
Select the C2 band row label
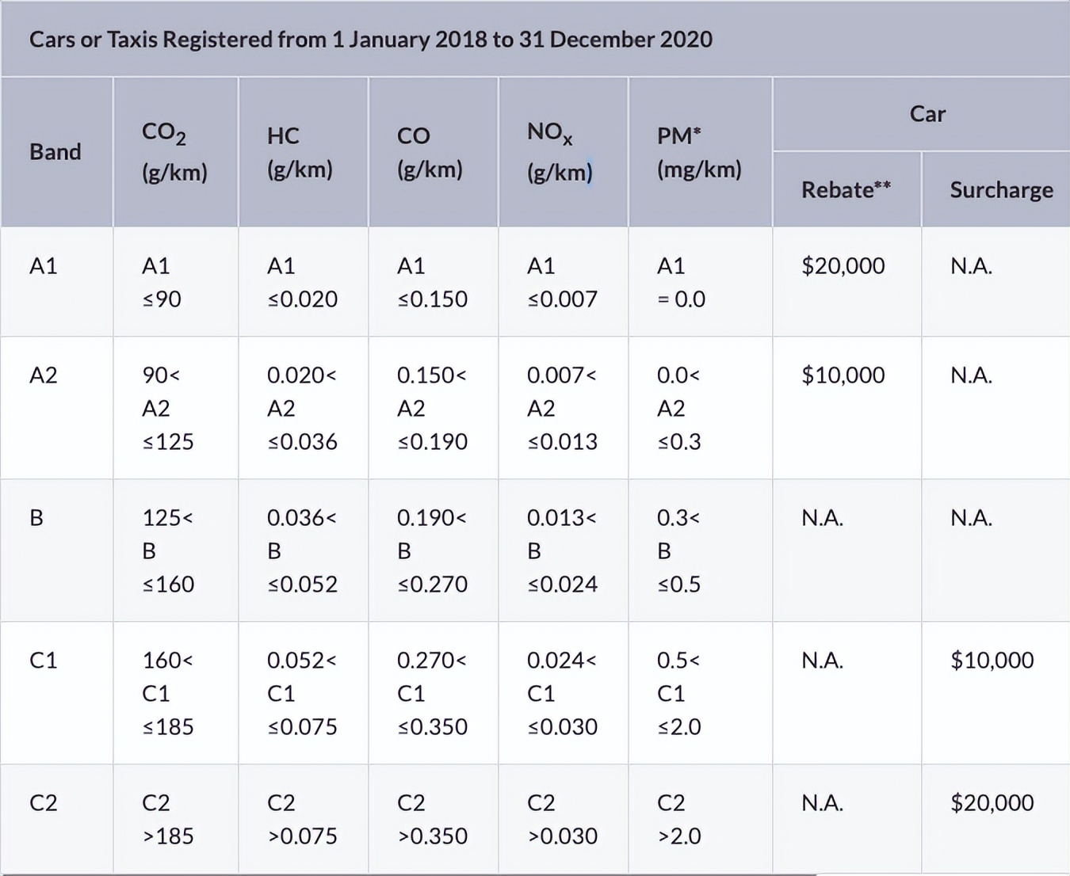[x=44, y=802]
